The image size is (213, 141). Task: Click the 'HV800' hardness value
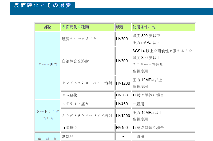pyautogui.click(x=122, y=95)
